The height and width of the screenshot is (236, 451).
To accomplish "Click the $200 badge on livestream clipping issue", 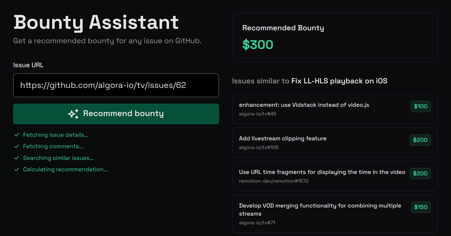I will [x=420, y=140].
